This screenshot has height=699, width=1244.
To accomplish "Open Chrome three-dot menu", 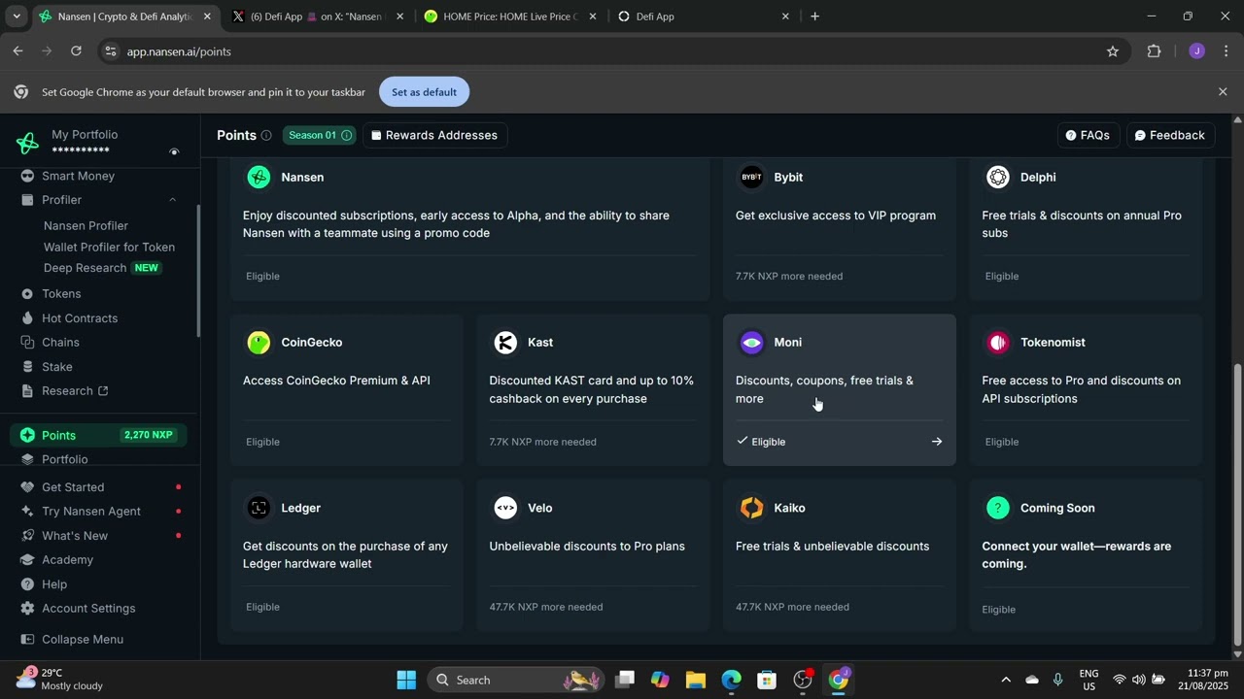I will click(x=1226, y=51).
